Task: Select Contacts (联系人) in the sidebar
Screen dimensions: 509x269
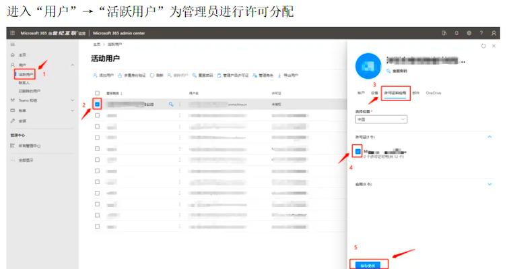Action: coord(24,83)
